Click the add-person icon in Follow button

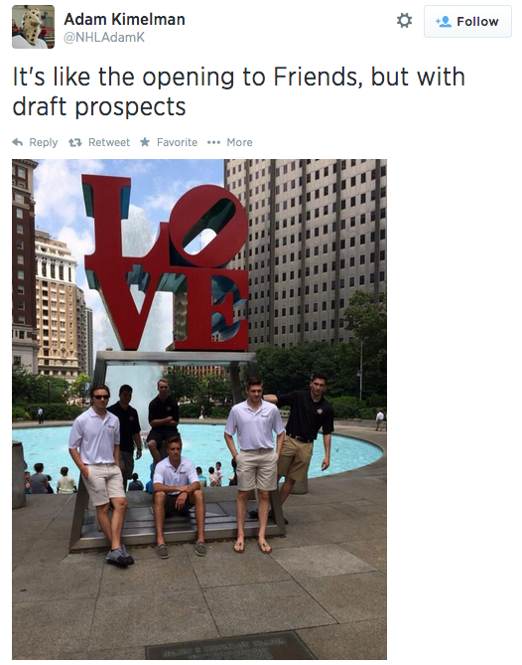point(444,21)
